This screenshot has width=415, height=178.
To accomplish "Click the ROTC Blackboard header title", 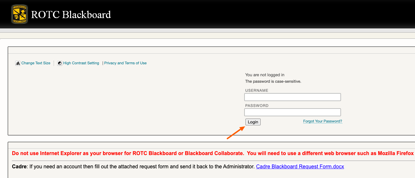I will [71, 15].
